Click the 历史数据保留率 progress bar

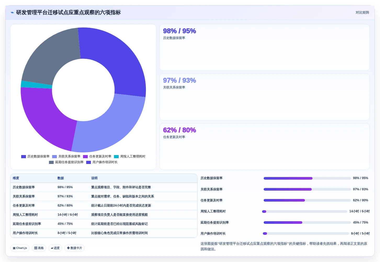[x=307, y=178]
